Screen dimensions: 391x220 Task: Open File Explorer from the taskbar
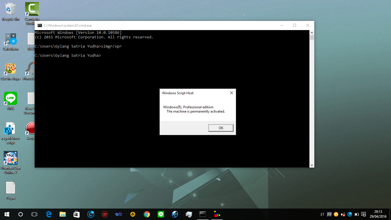pos(63,214)
